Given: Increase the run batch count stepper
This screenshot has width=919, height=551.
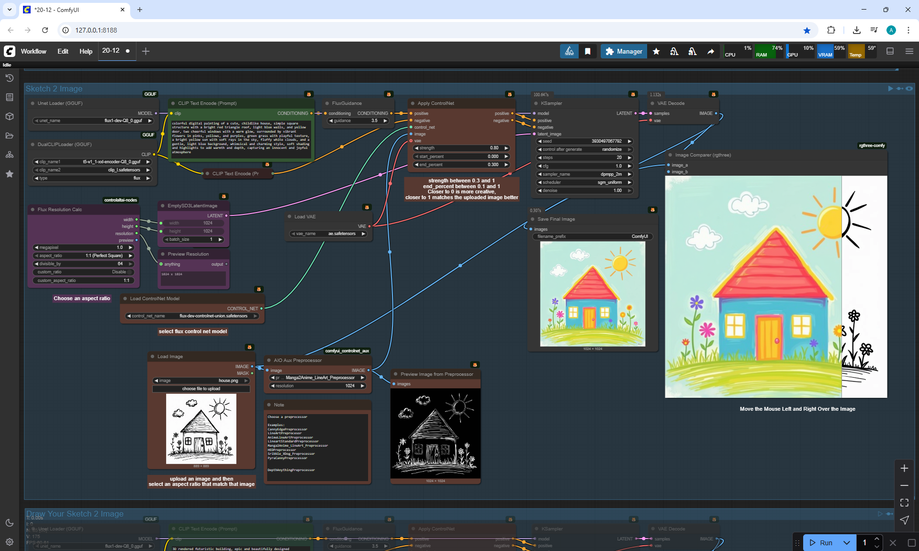Looking at the screenshot, I should 876,539.
